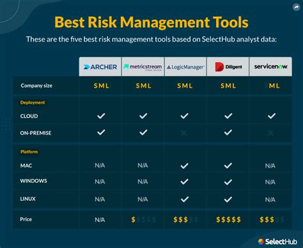The image size is (303, 248).
Task: Click LogicManager's On-Premise X mark
Action: tap(183, 133)
